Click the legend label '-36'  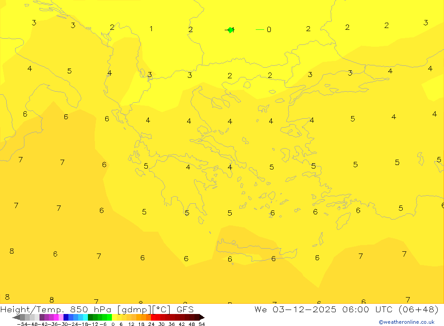(53, 324)
